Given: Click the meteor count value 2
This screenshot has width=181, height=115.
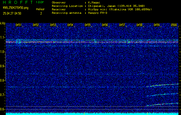Looking at the screenshot, I should 41,14.
